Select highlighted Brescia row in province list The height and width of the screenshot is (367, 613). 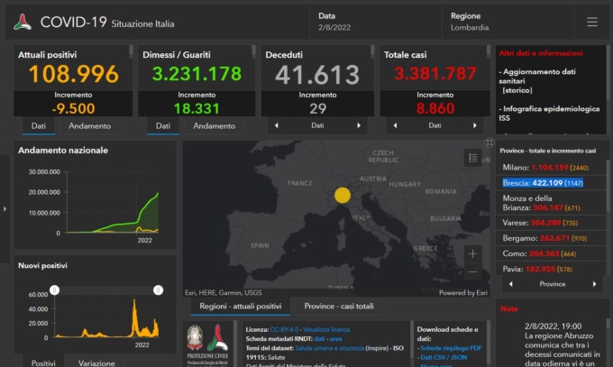pyautogui.click(x=551, y=183)
